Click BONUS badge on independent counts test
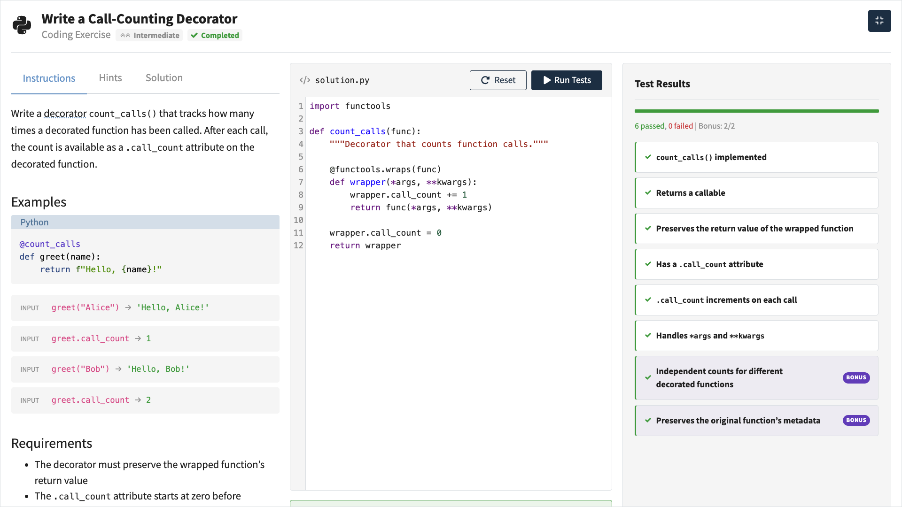Image resolution: width=902 pixels, height=507 pixels. (x=855, y=378)
